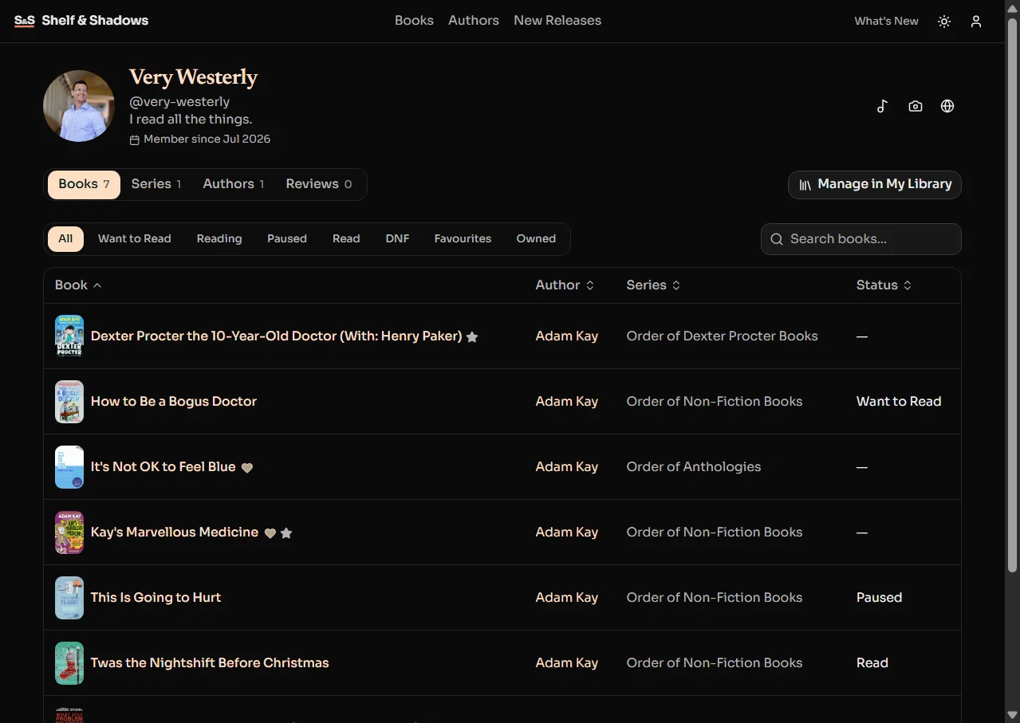1020x723 pixels.
Task: Open the TikTok music note profile link
Action: pyautogui.click(x=882, y=106)
